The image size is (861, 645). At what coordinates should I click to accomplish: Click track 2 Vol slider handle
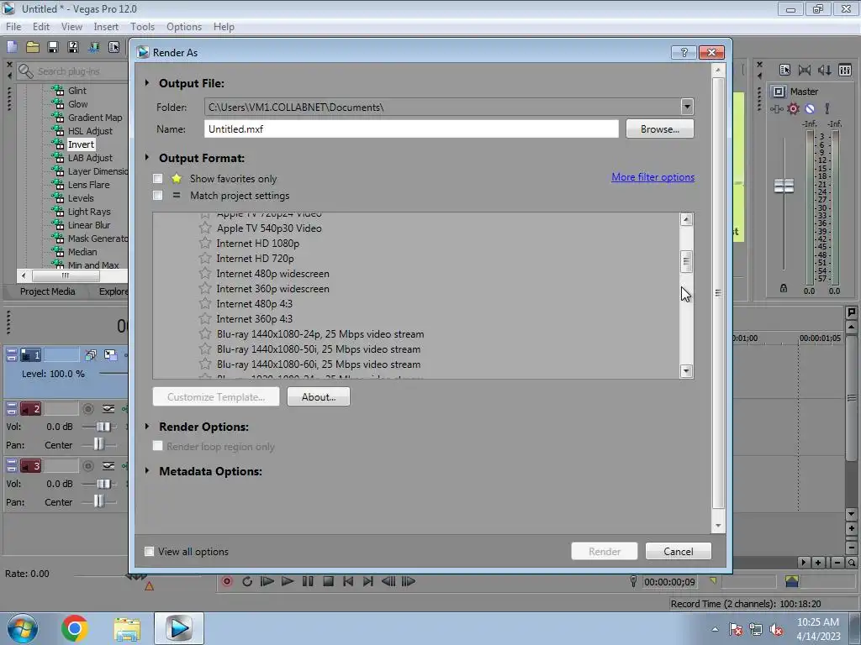tap(103, 427)
